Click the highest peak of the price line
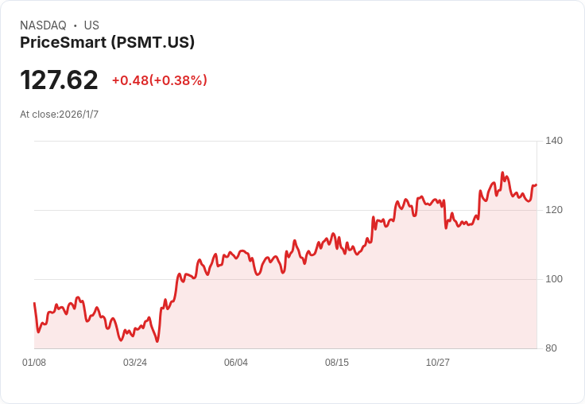 point(502,173)
